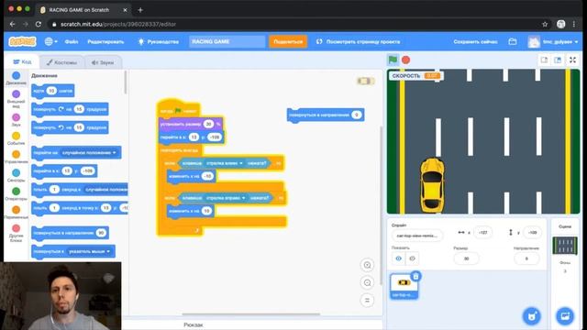Screen dimensions: 587x330
Task: Reload the browser page
Action: (x=39, y=24)
